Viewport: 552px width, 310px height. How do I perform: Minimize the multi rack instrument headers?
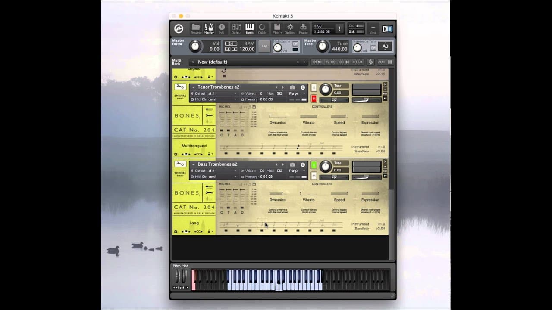390,62
